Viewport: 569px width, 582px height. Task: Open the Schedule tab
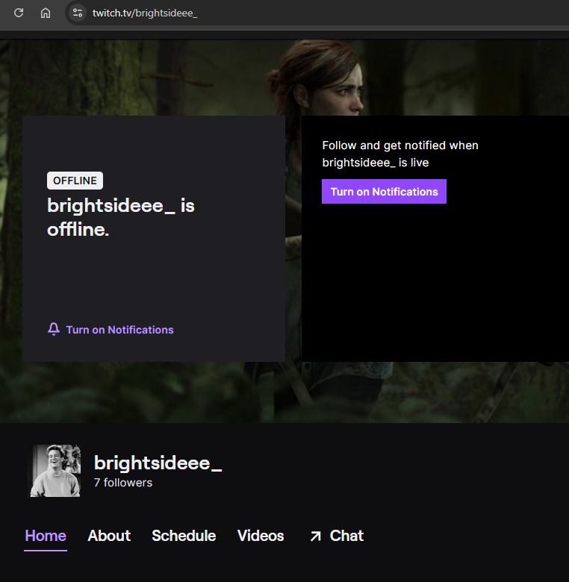pos(184,536)
